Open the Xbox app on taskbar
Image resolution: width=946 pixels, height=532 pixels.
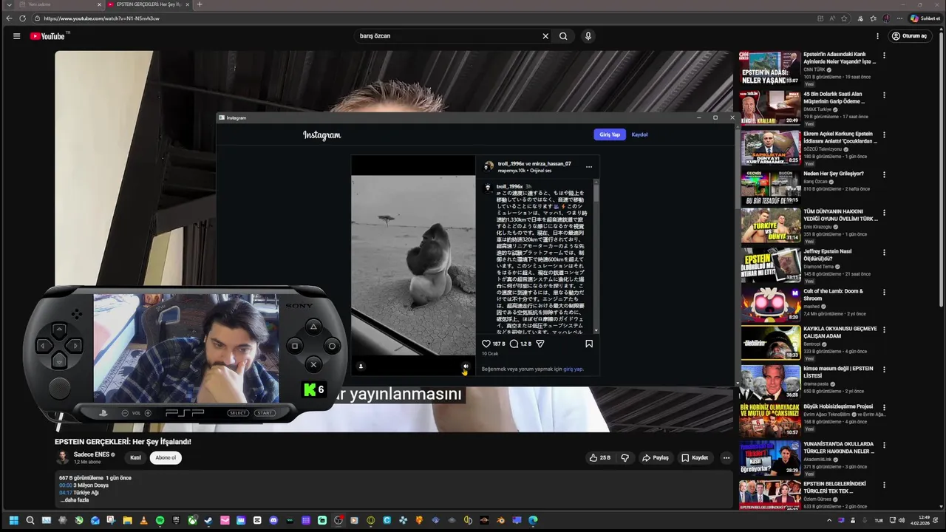pos(192,520)
